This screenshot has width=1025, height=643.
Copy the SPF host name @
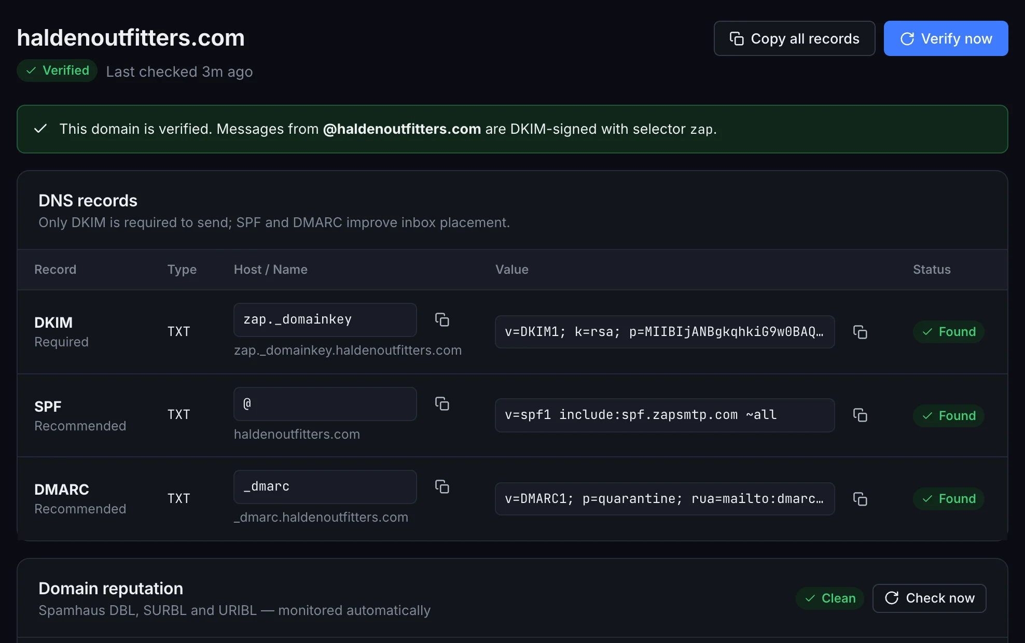(442, 403)
